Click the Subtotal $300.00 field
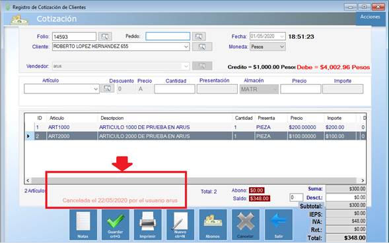This screenshot has width=389, height=243. (346, 205)
